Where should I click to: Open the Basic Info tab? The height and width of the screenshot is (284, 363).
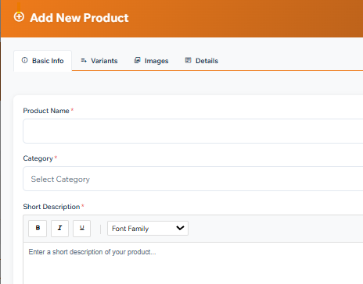click(43, 61)
